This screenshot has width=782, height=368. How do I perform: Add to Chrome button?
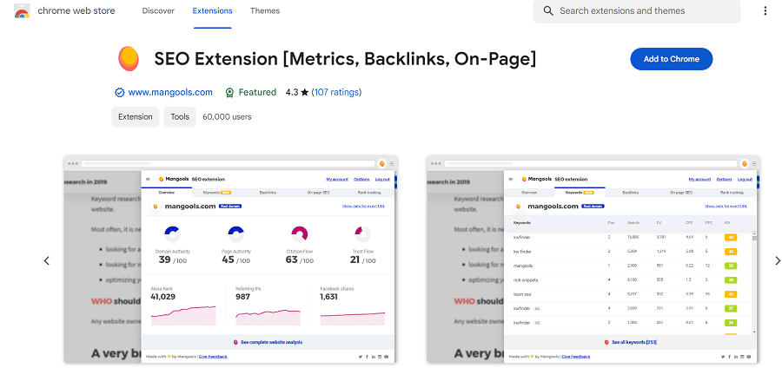pyautogui.click(x=672, y=59)
